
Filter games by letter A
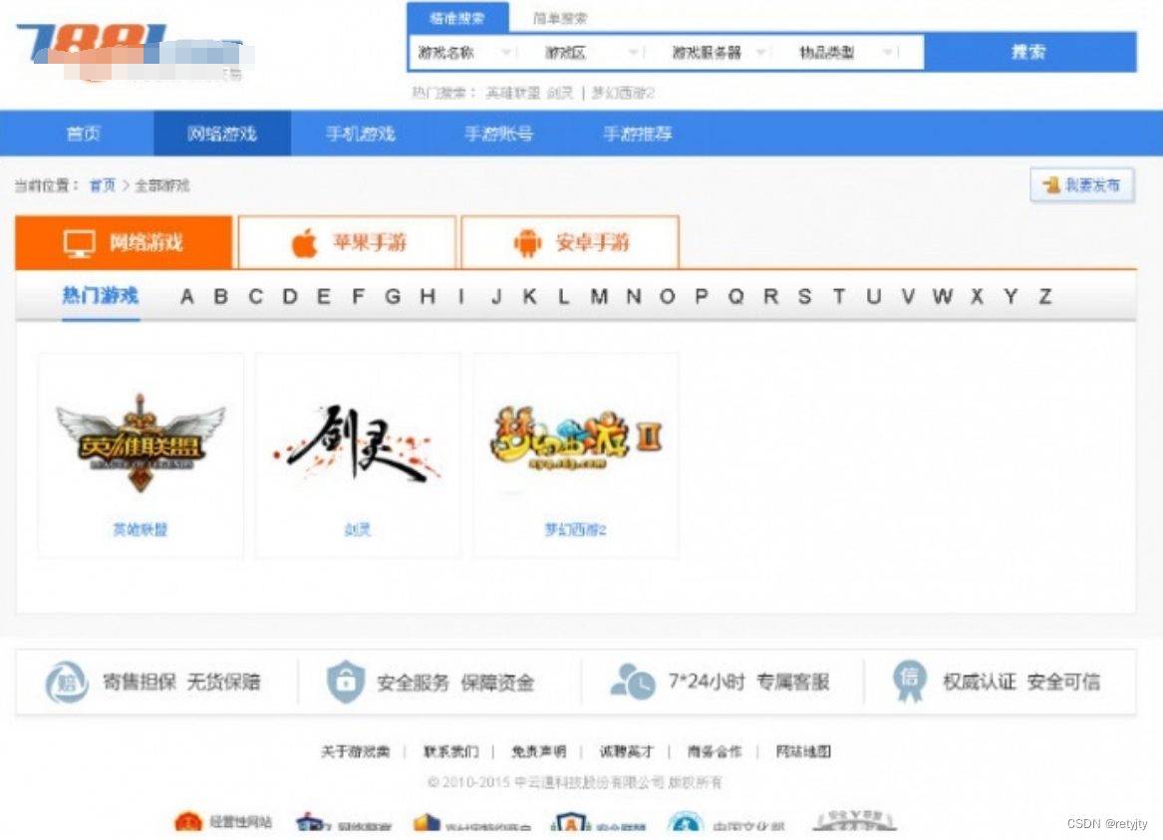pyautogui.click(x=187, y=297)
